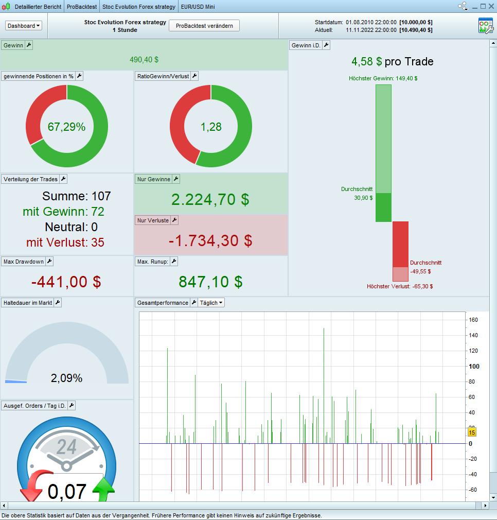Click the candlestick app icon in title bar
497x520 pixels.
click(x=6, y=6)
